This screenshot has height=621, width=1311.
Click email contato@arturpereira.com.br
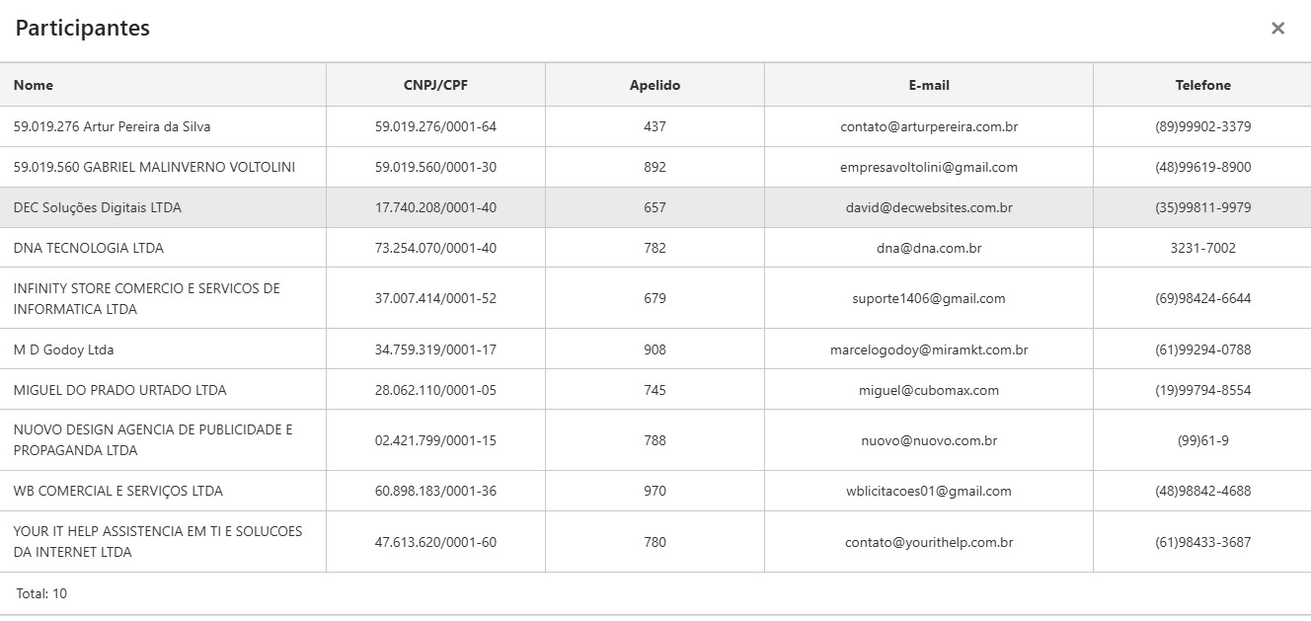coord(928,126)
